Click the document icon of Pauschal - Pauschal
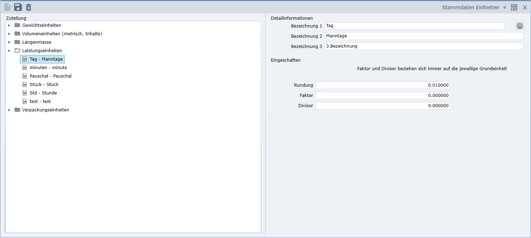This screenshot has height=238, width=531. coord(25,76)
